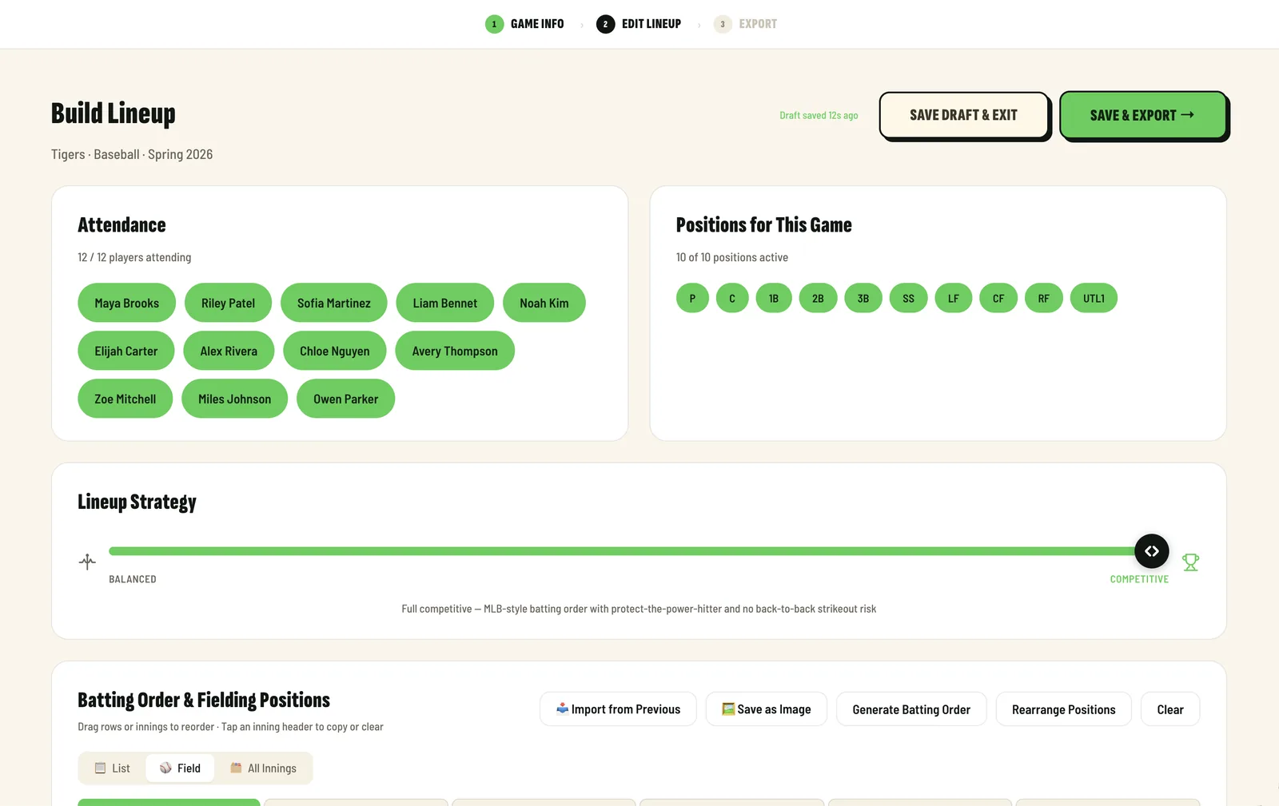Toggle attendance for Liam Bennet
The image size is (1279, 806).
coord(444,303)
